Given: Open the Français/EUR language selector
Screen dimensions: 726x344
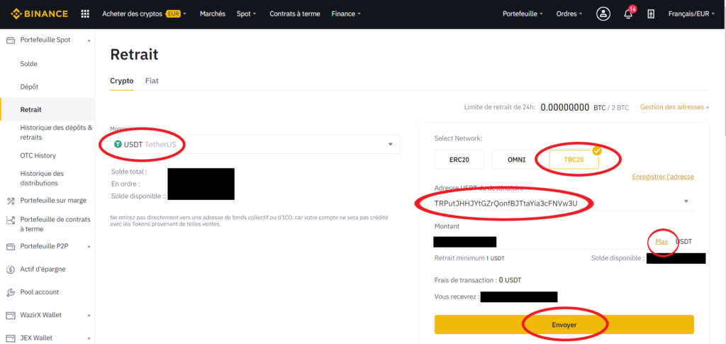Looking at the screenshot, I should pos(692,14).
